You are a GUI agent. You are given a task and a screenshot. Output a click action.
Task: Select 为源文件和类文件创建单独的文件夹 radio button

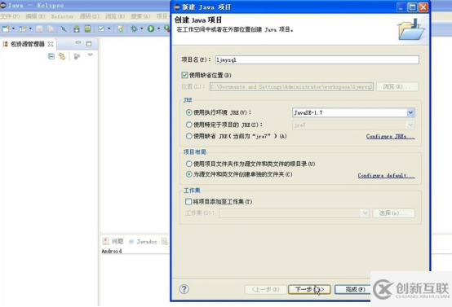click(x=188, y=174)
